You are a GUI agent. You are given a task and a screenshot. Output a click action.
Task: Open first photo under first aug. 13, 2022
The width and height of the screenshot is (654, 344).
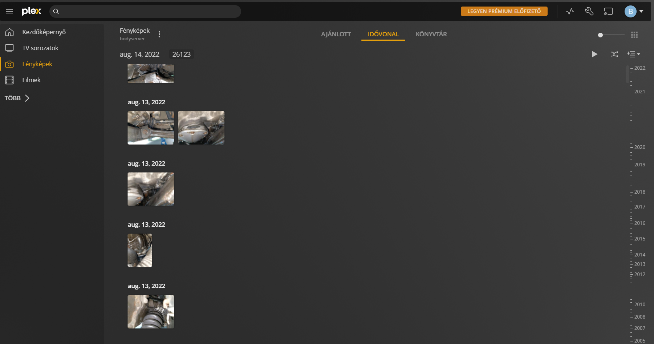pos(151,128)
